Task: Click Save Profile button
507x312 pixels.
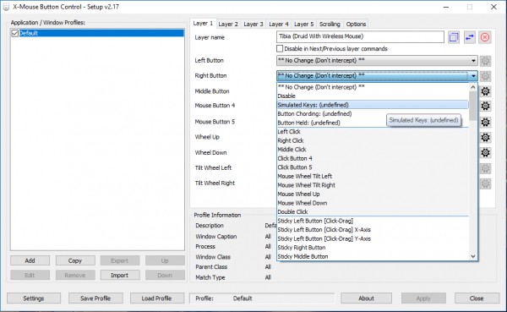Action: (95, 298)
